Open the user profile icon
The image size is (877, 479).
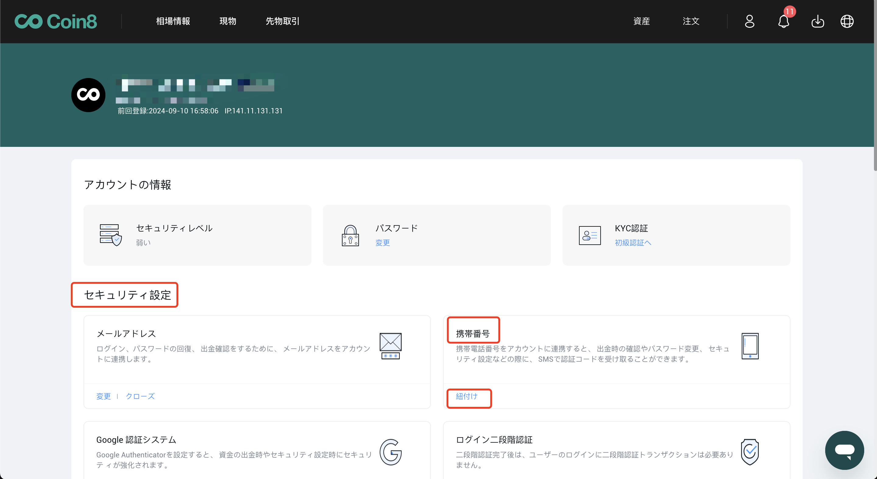point(749,21)
